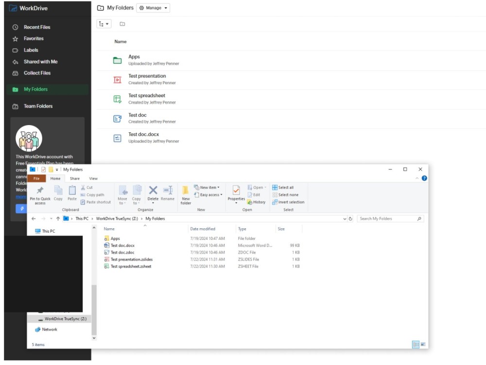Image resolution: width=486 pixels, height=365 pixels.
Task: Open the Apps folder in WorkDrive
Action: click(x=134, y=57)
